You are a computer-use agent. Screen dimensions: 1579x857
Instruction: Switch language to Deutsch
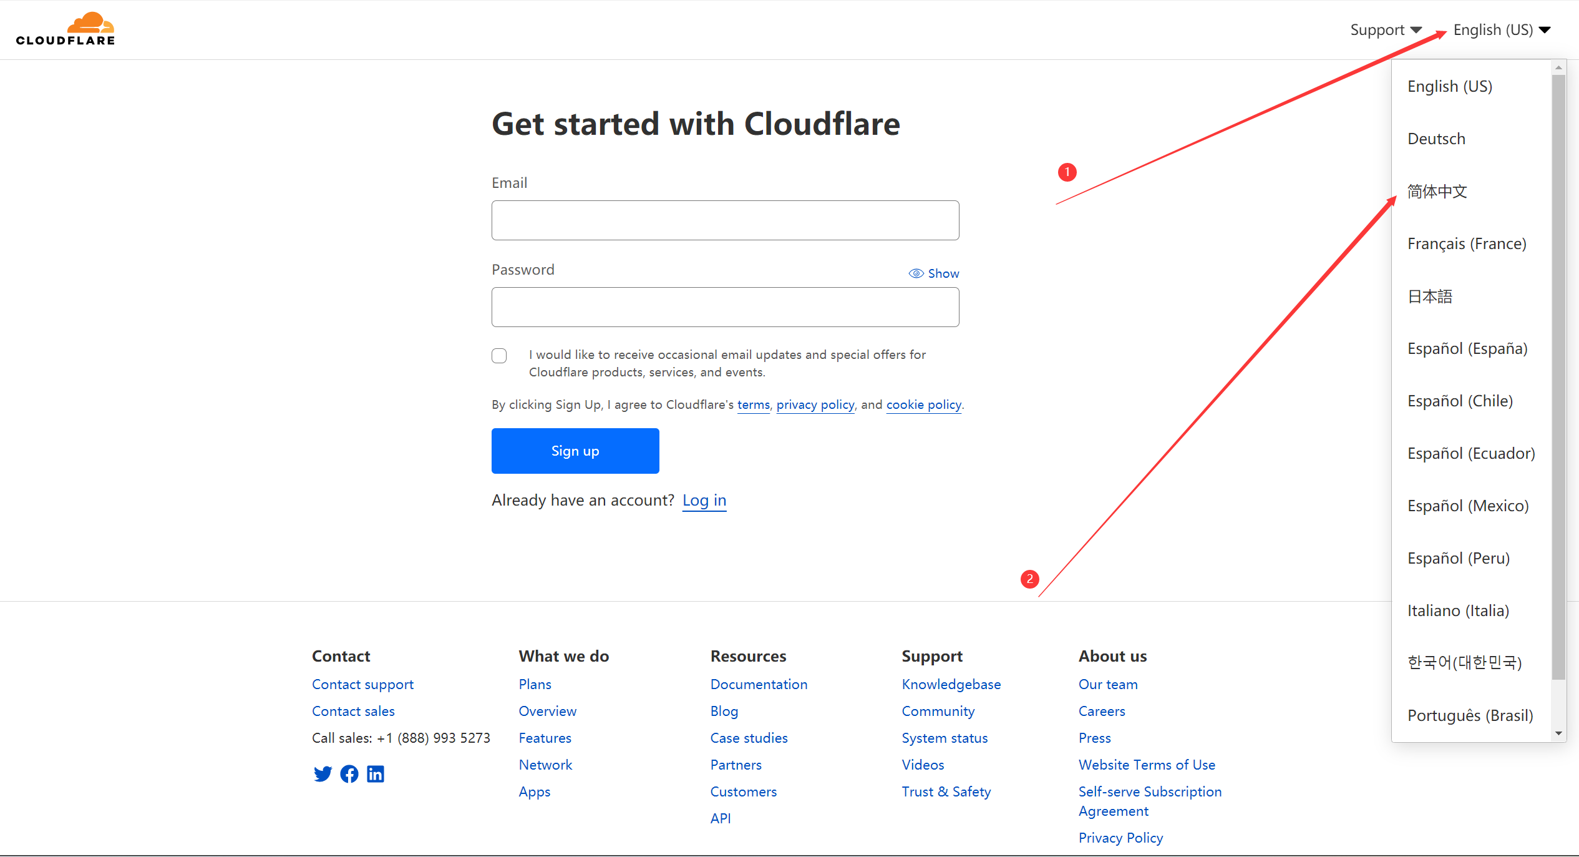tap(1436, 138)
